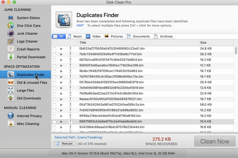
Task: Open Partial Downloads icon
Action: pyautogui.click(x=11, y=57)
